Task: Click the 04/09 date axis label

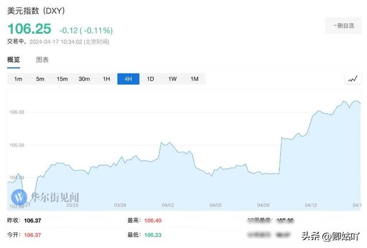Action: pos(263,205)
